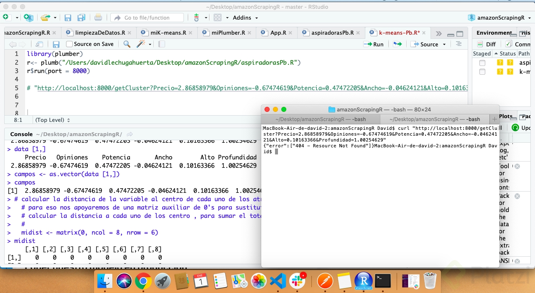Image resolution: width=535 pixels, height=293 pixels.
Task: Expand the recent files dropdown arrow
Action: [x=55, y=18]
